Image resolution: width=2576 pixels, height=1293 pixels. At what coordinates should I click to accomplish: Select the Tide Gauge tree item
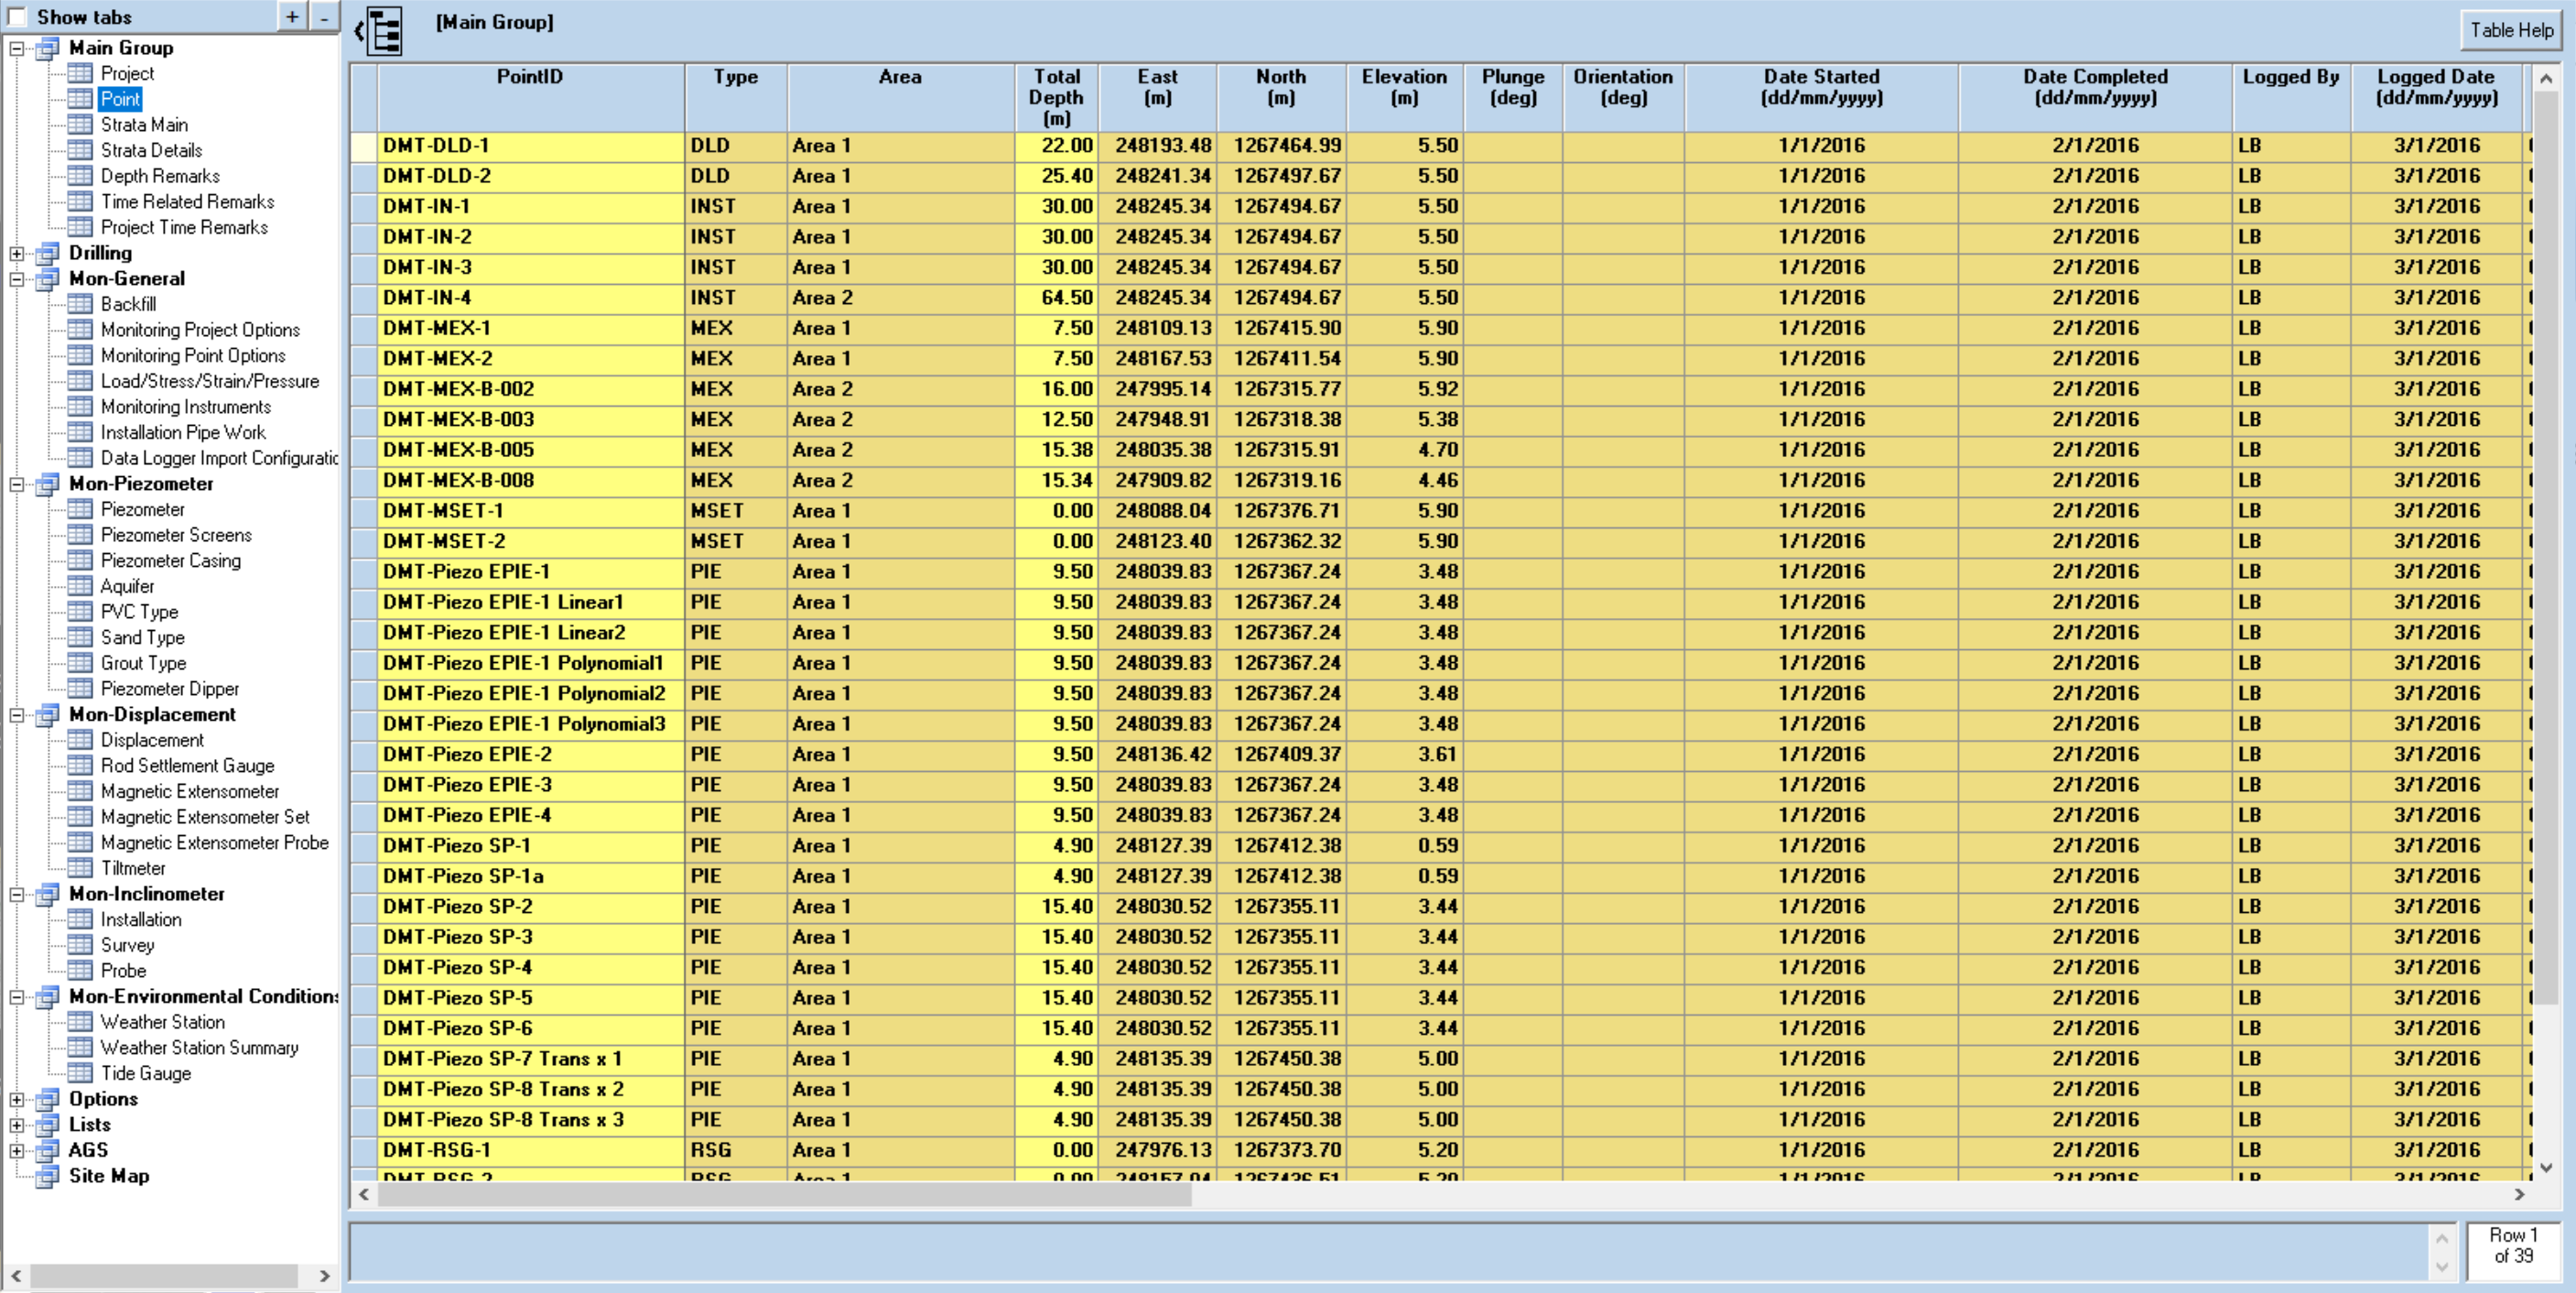(x=145, y=1073)
